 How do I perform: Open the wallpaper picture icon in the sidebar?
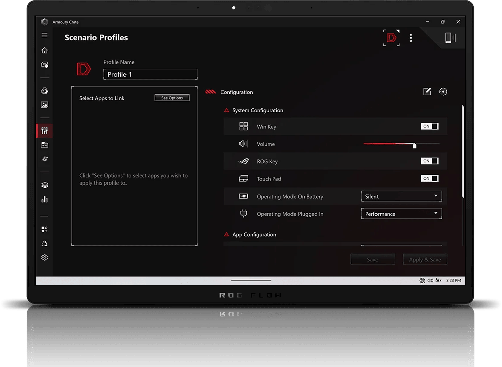[x=45, y=105]
